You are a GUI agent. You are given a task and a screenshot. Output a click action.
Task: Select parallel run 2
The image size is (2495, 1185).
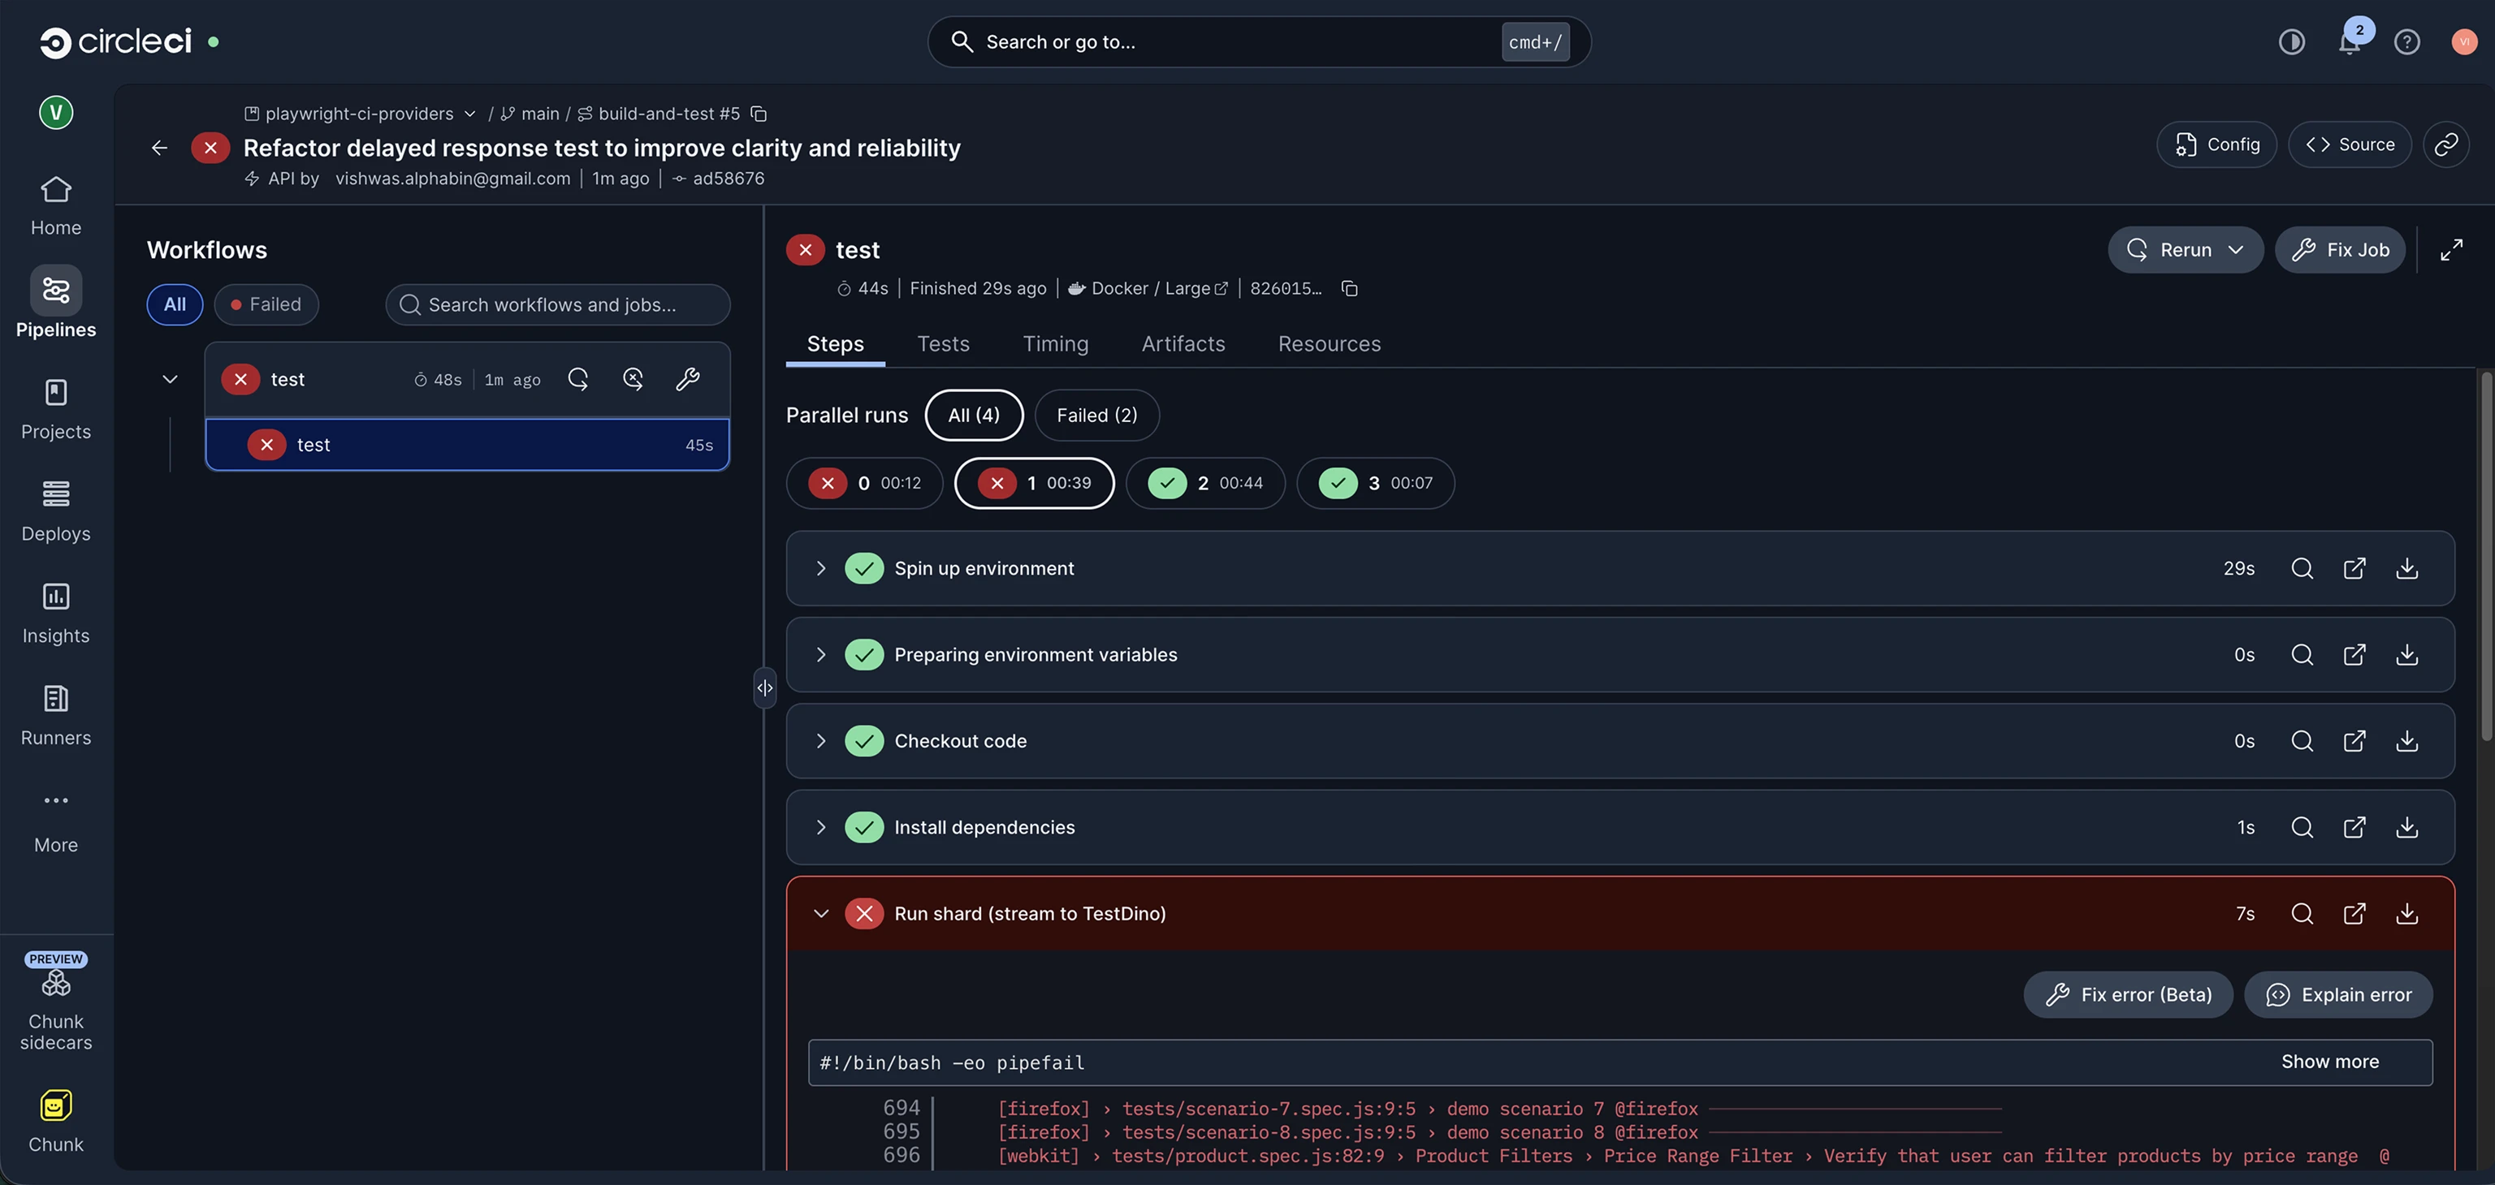[1205, 482]
